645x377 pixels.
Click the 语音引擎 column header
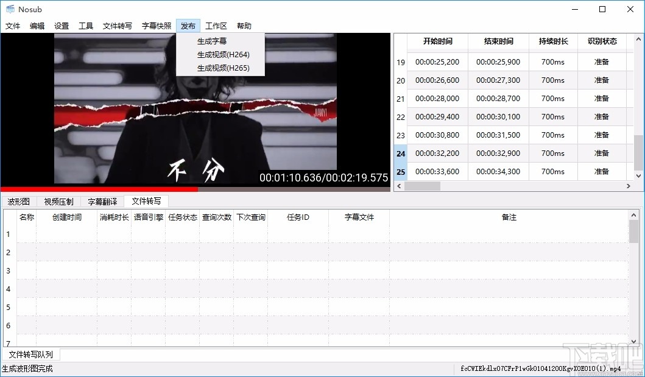pos(149,217)
